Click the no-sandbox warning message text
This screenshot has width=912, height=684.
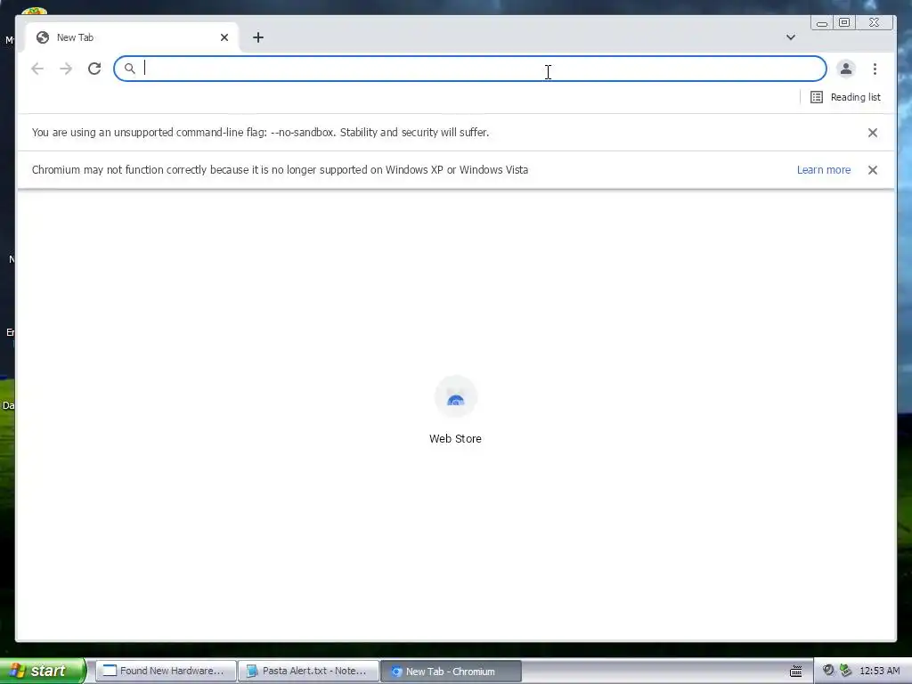coord(261,133)
